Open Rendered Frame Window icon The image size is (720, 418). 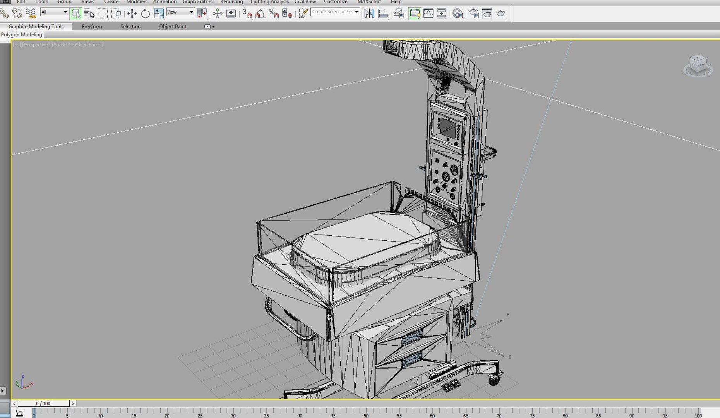(487, 14)
